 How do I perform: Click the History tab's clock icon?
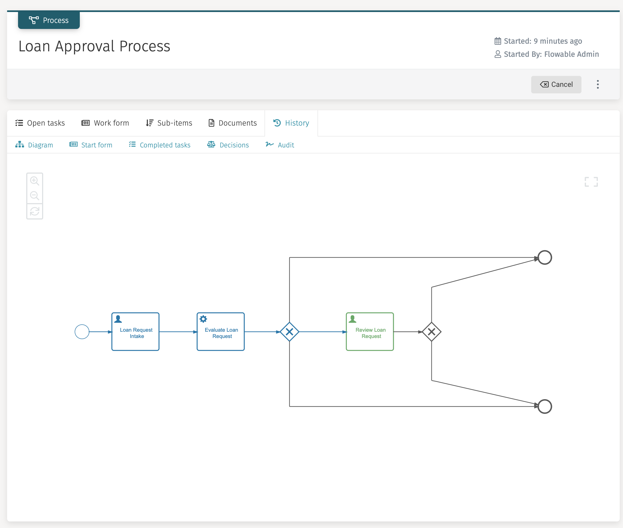click(x=277, y=123)
